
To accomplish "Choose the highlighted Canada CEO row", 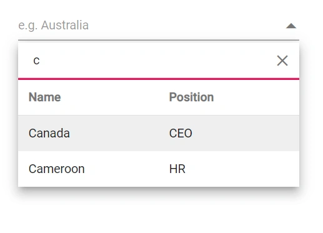I will coord(159,133).
